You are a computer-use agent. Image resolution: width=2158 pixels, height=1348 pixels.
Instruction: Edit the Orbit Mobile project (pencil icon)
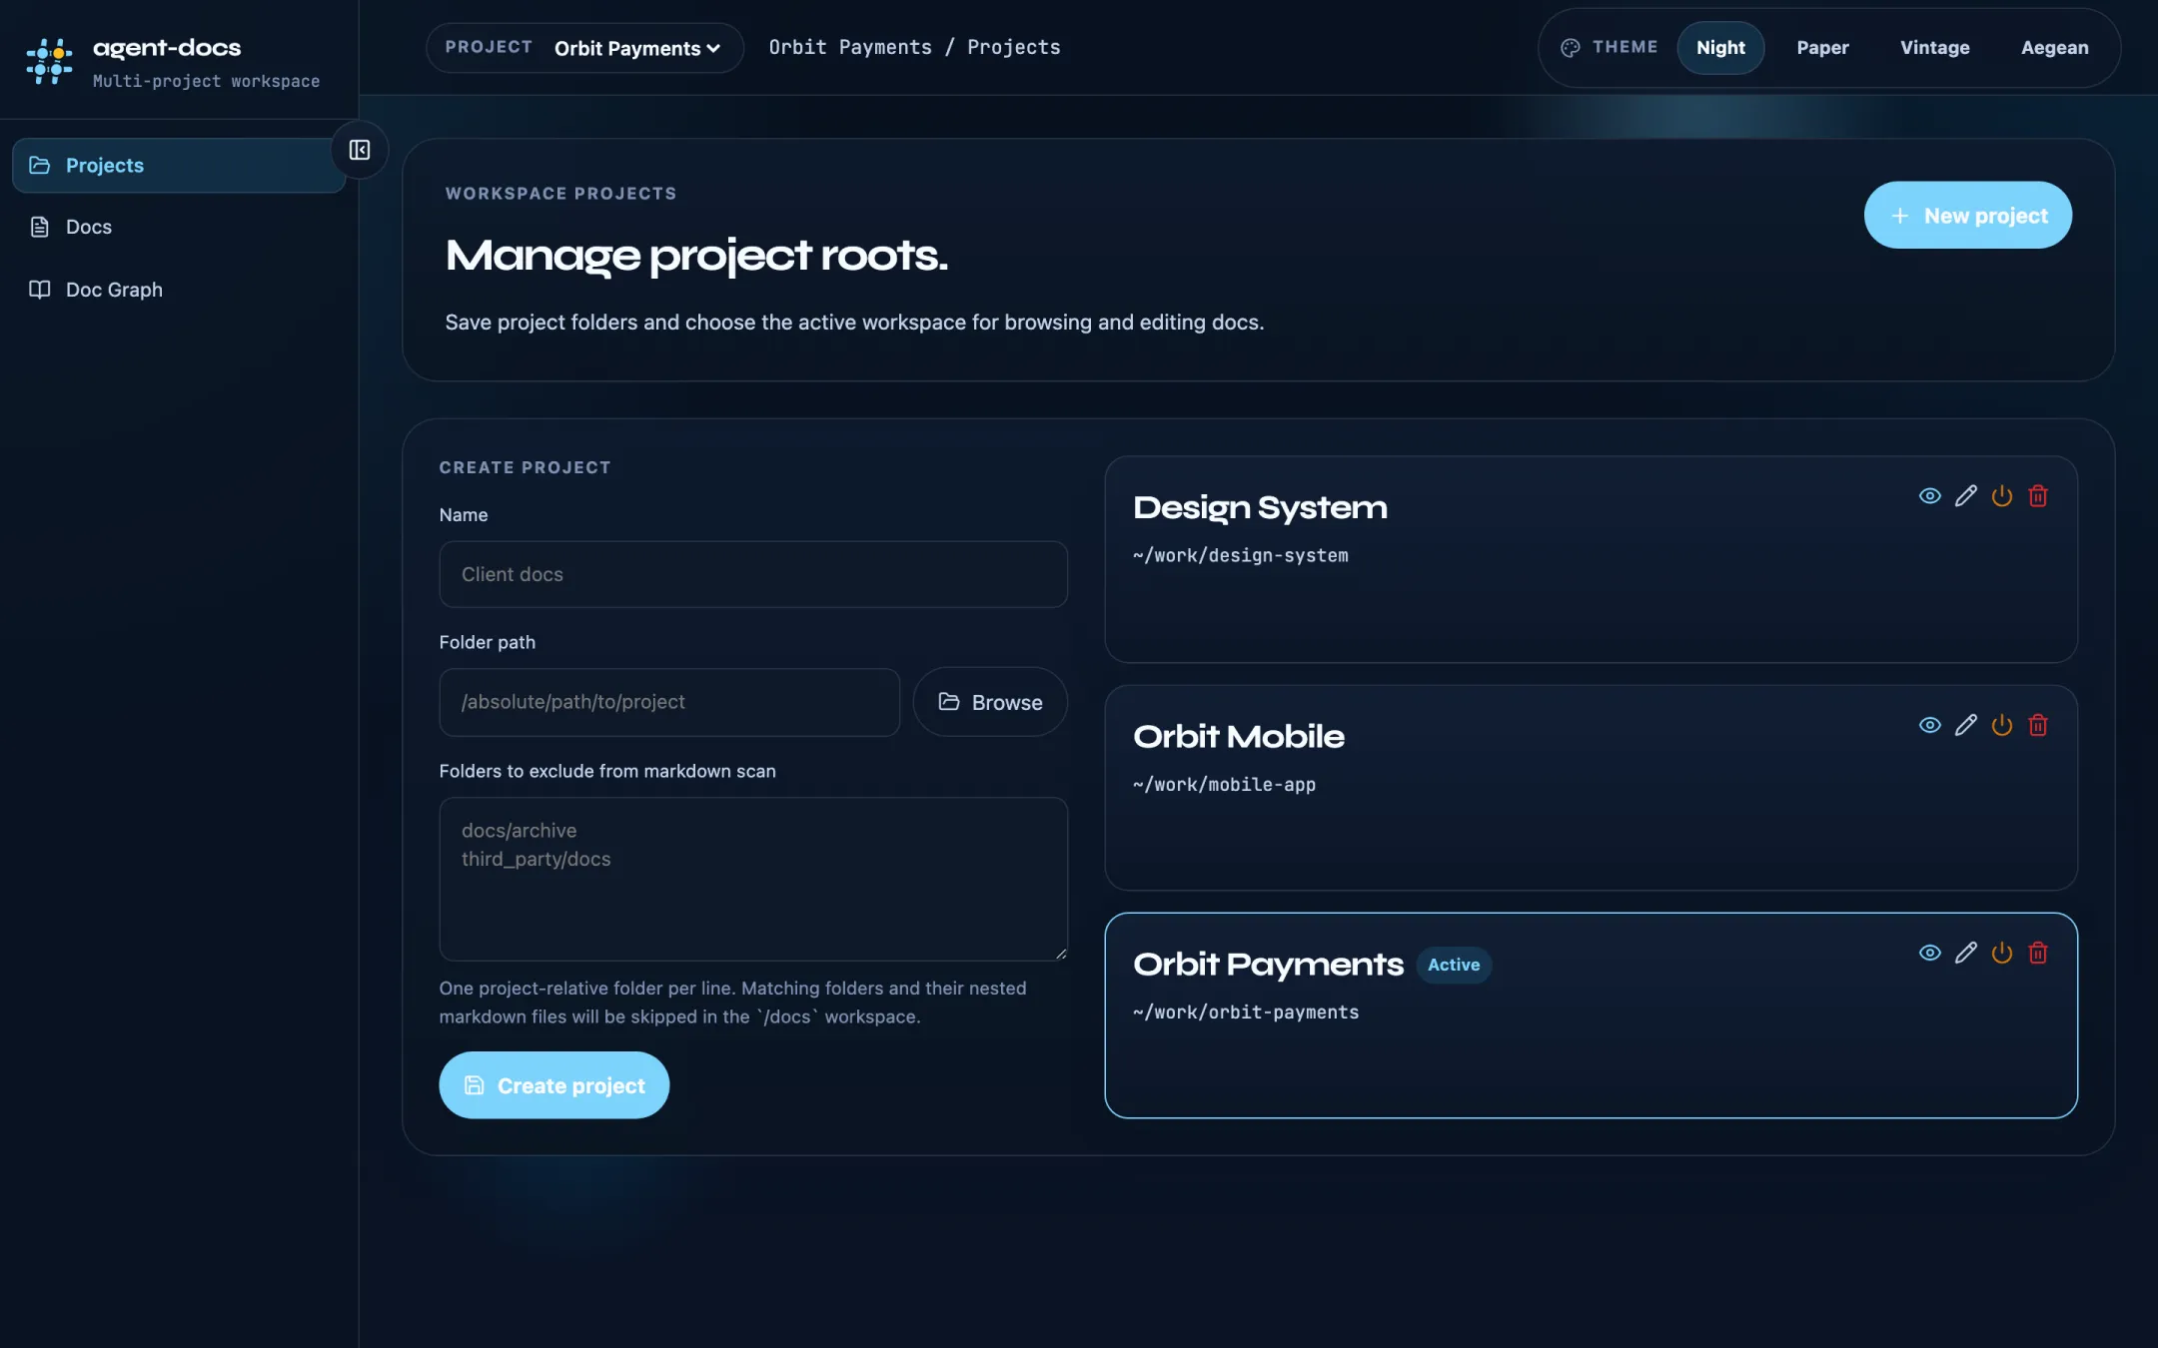[1966, 725]
